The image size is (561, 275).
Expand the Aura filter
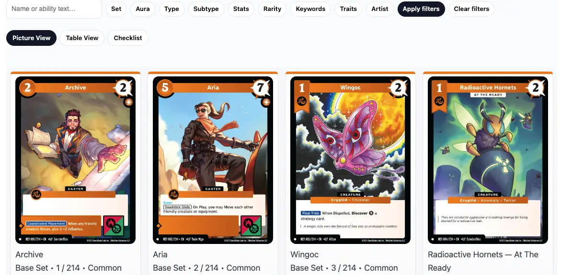[142, 9]
